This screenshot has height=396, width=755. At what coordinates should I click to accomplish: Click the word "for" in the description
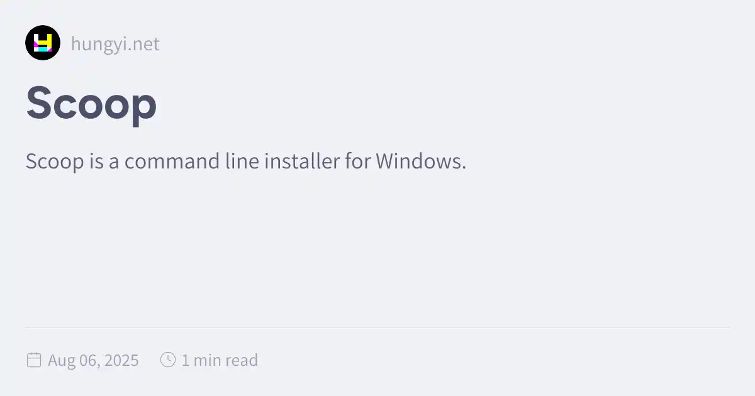click(357, 162)
